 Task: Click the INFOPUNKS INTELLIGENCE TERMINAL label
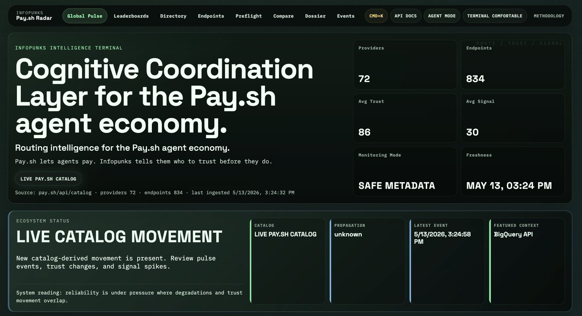click(x=69, y=48)
